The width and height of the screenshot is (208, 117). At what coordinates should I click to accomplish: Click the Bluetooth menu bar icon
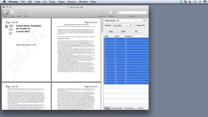(x=200, y=2)
